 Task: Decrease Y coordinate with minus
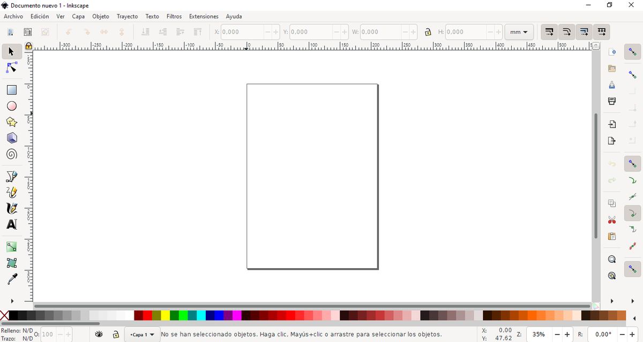(x=337, y=32)
